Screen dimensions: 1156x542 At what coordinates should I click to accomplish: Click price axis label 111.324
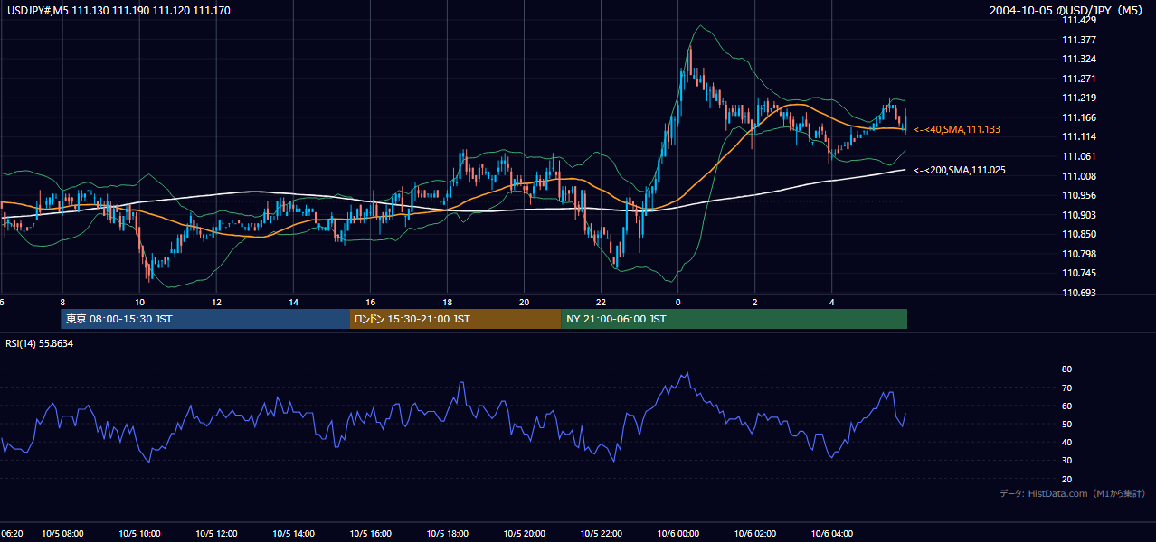click(1078, 59)
